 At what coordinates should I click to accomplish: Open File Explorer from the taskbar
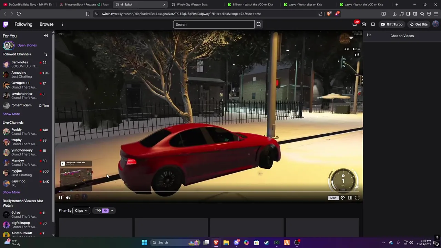226,242
